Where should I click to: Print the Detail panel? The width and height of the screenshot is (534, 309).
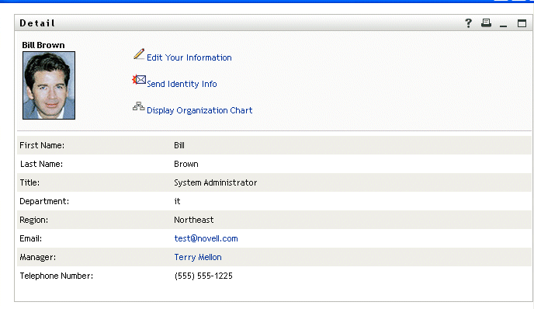[486, 23]
